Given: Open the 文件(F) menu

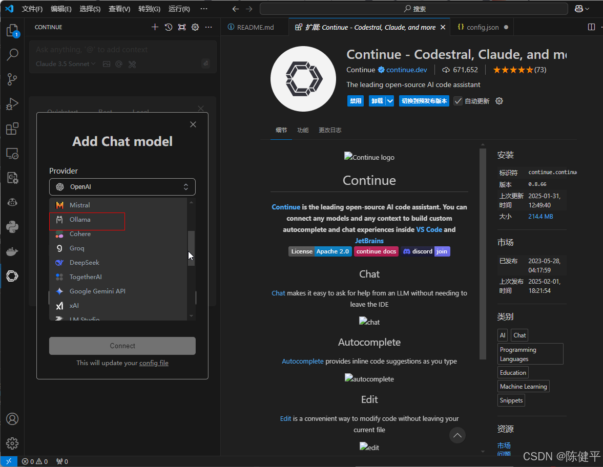Looking at the screenshot, I should [32, 9].
